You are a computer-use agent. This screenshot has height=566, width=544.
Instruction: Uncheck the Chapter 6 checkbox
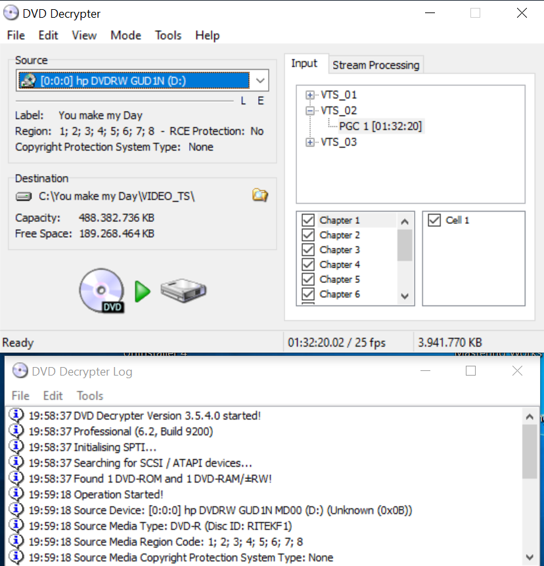308,294
